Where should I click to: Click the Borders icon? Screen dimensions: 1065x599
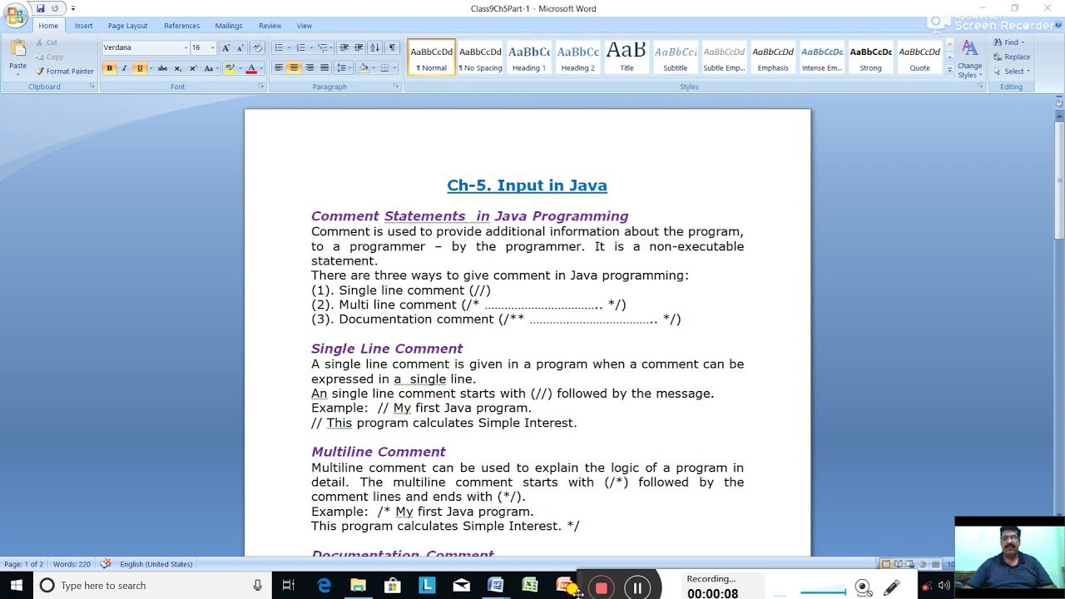click(384, 68)
